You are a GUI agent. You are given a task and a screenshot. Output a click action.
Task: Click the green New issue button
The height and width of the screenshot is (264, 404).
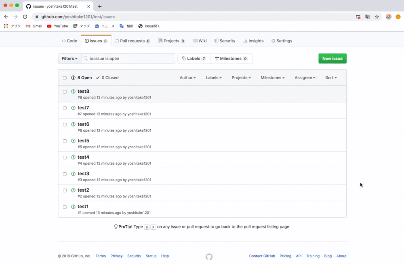tap(332, 59)
